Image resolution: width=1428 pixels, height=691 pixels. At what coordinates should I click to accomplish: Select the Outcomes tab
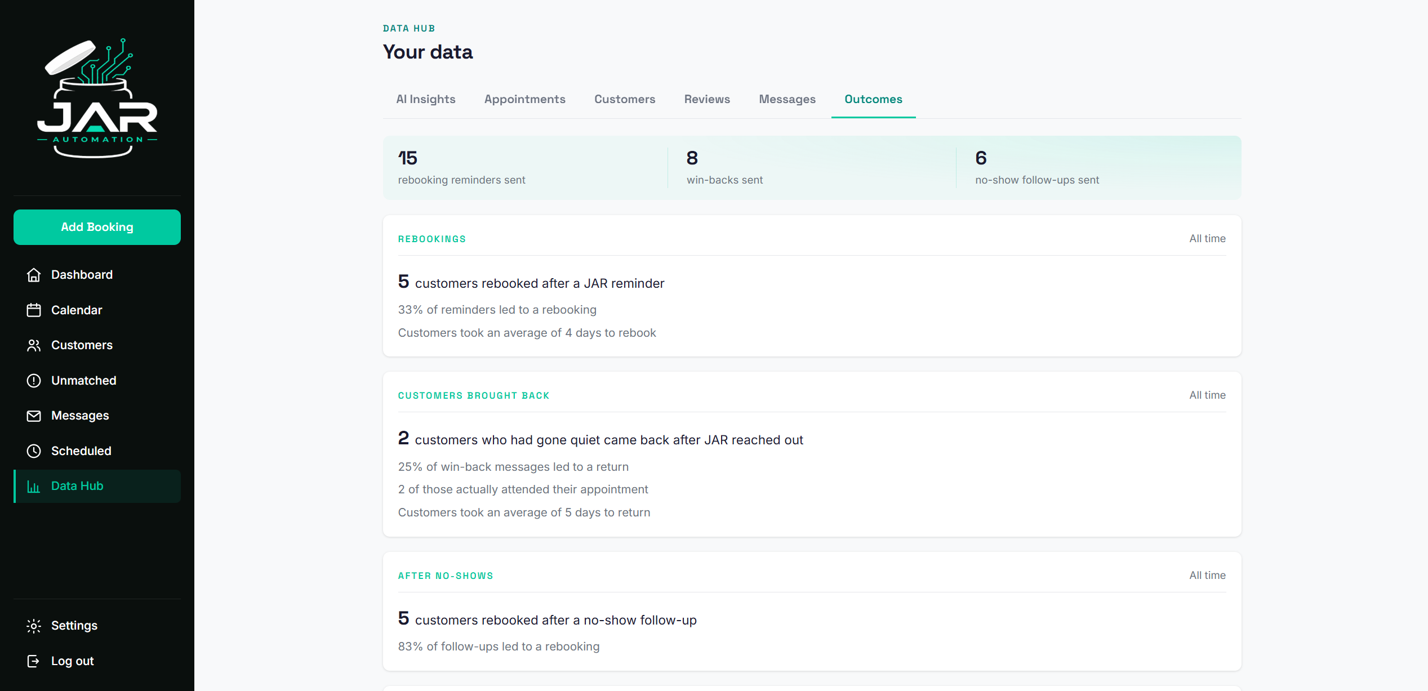(x=873, y=99)
